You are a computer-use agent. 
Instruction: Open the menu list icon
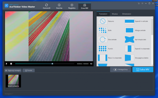tap(142, 3)
